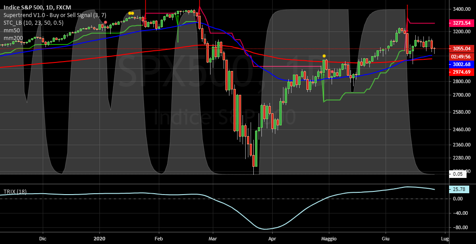Select the STC_LB indicator label
This screenshot has height=244, width=476.
[33, 23]
